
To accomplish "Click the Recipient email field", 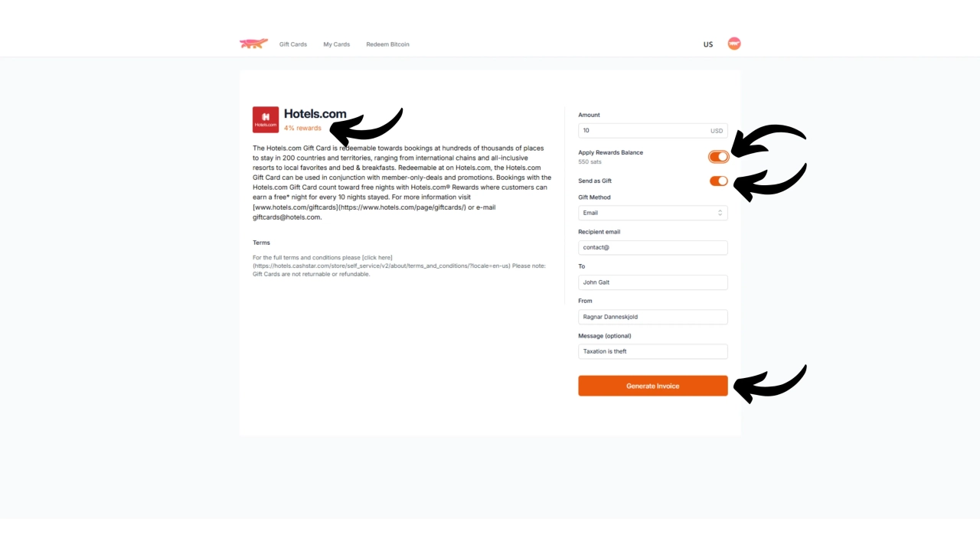I will (653, 248).
